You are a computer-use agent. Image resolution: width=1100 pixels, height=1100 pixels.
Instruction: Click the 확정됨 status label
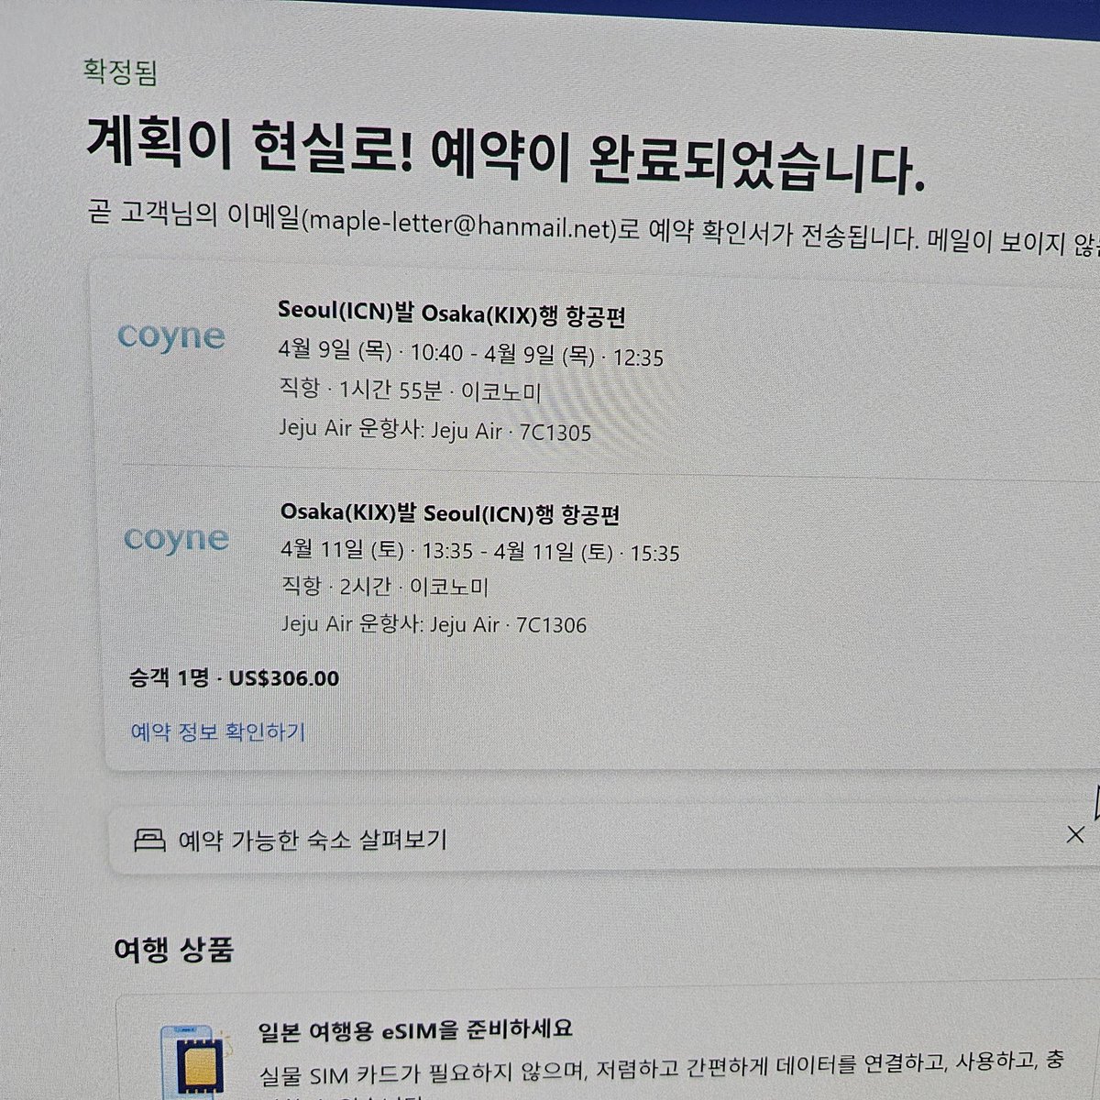119,72
